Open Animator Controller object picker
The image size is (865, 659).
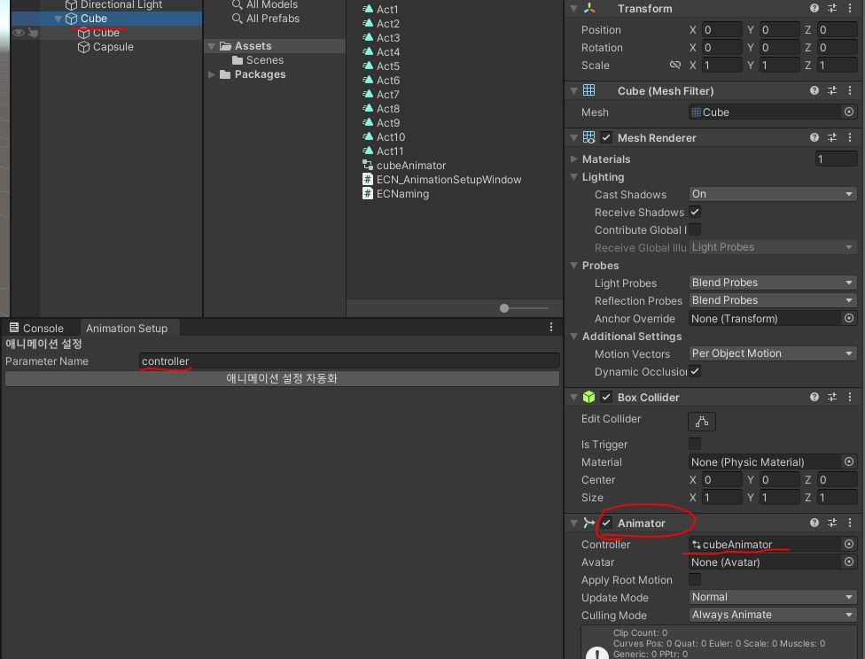(849, 544)
